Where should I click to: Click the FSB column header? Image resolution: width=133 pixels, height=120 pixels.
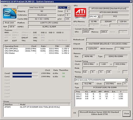[53, 46]
